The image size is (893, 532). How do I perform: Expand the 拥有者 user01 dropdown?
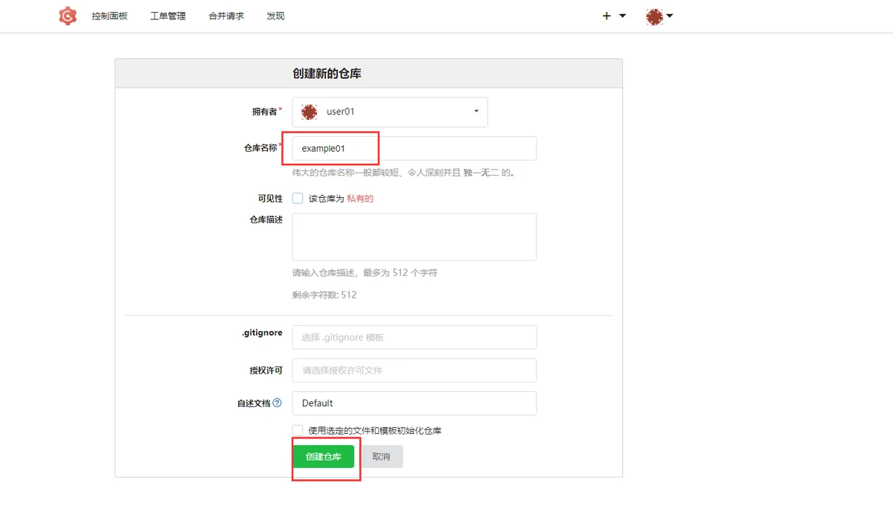point(390,112)
